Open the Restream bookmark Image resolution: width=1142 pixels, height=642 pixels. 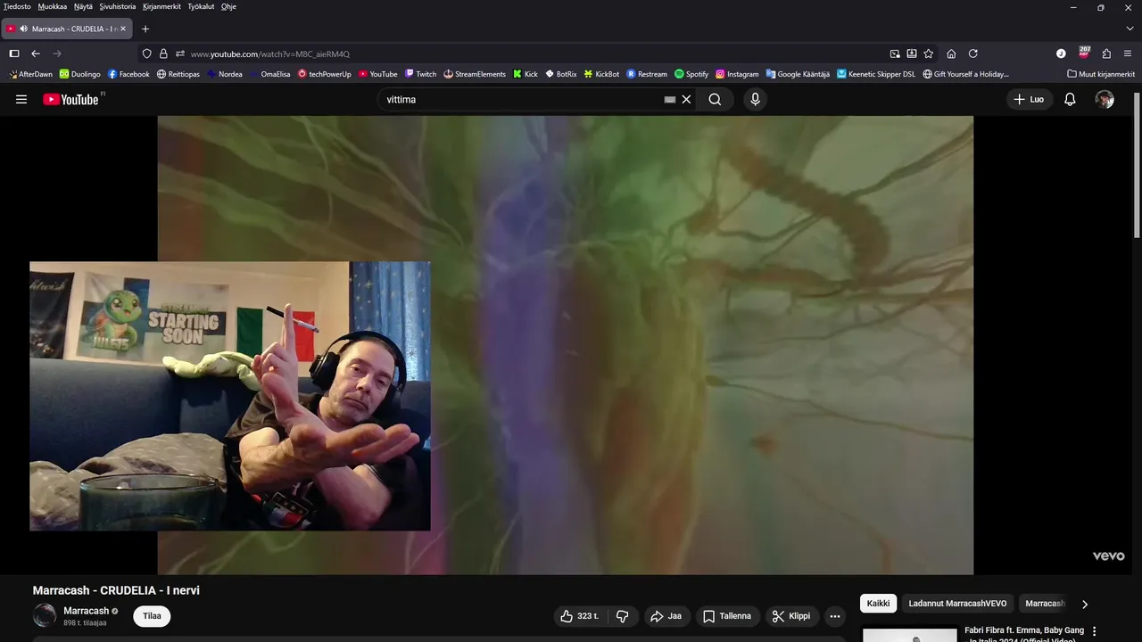coord(647,74)
